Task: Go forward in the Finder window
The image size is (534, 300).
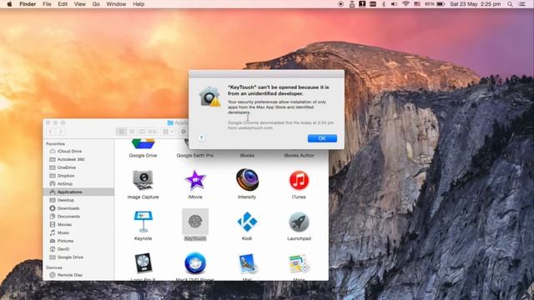Action: [61, 132]
